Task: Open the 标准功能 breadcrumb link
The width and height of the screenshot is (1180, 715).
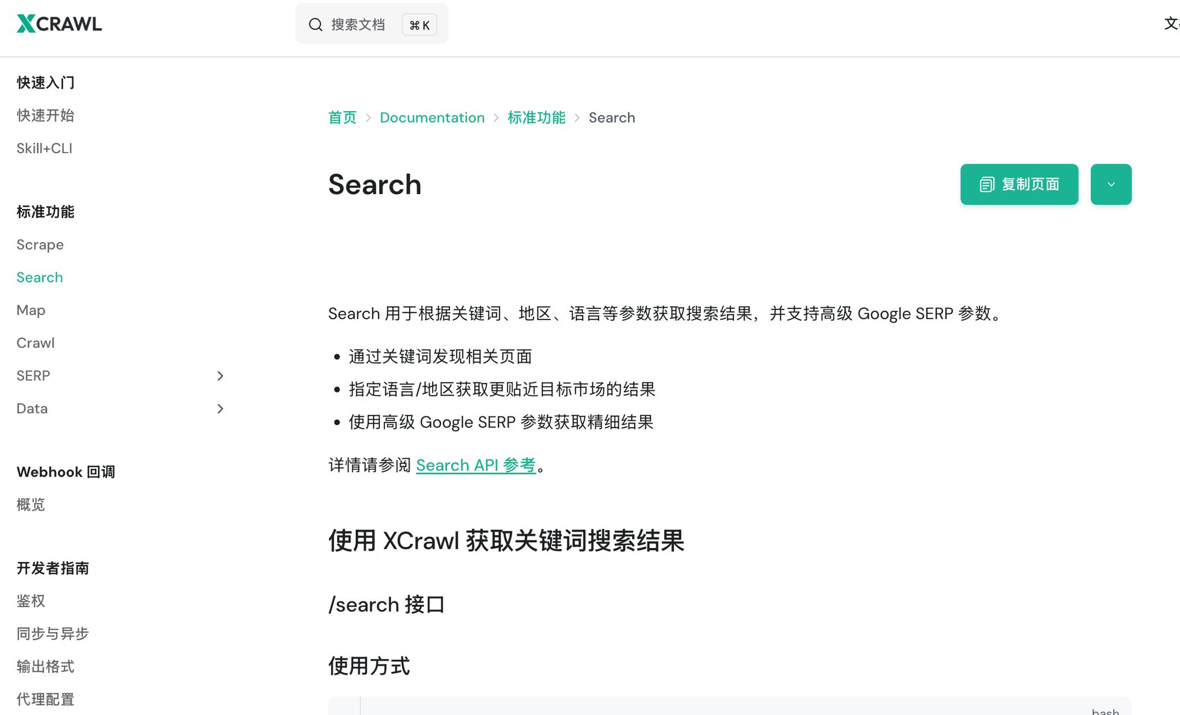Action: pyautogui.click(x=536, y=117)
